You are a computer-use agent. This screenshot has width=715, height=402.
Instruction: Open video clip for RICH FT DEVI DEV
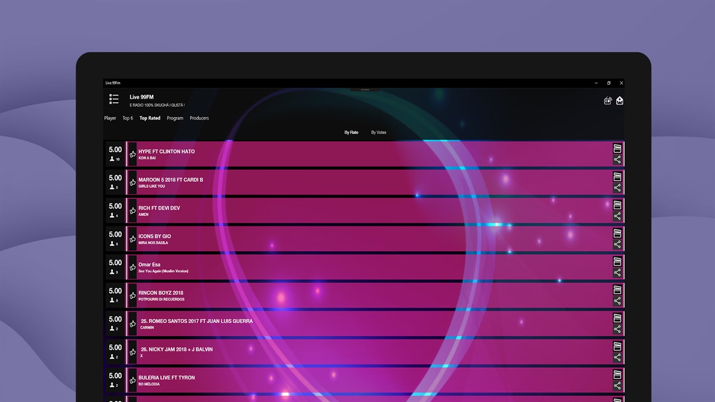click(x=617, y=205)
